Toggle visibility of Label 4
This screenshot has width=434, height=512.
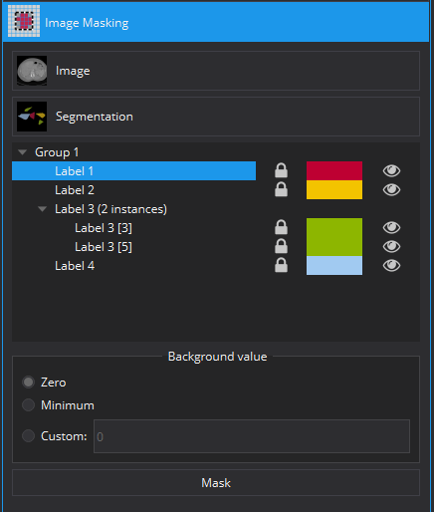[391, 265]
